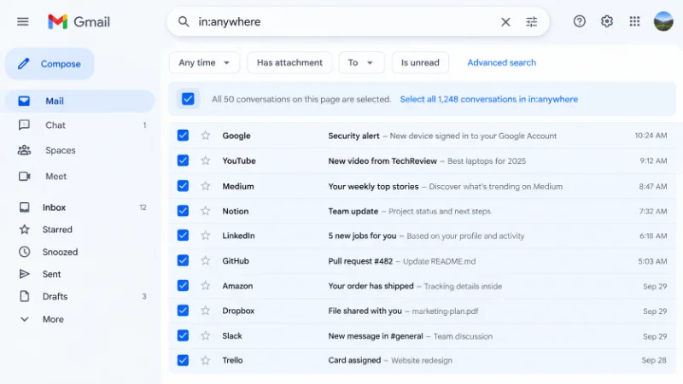Uncheck the Medium email checkbox

(x=183, y=186)
